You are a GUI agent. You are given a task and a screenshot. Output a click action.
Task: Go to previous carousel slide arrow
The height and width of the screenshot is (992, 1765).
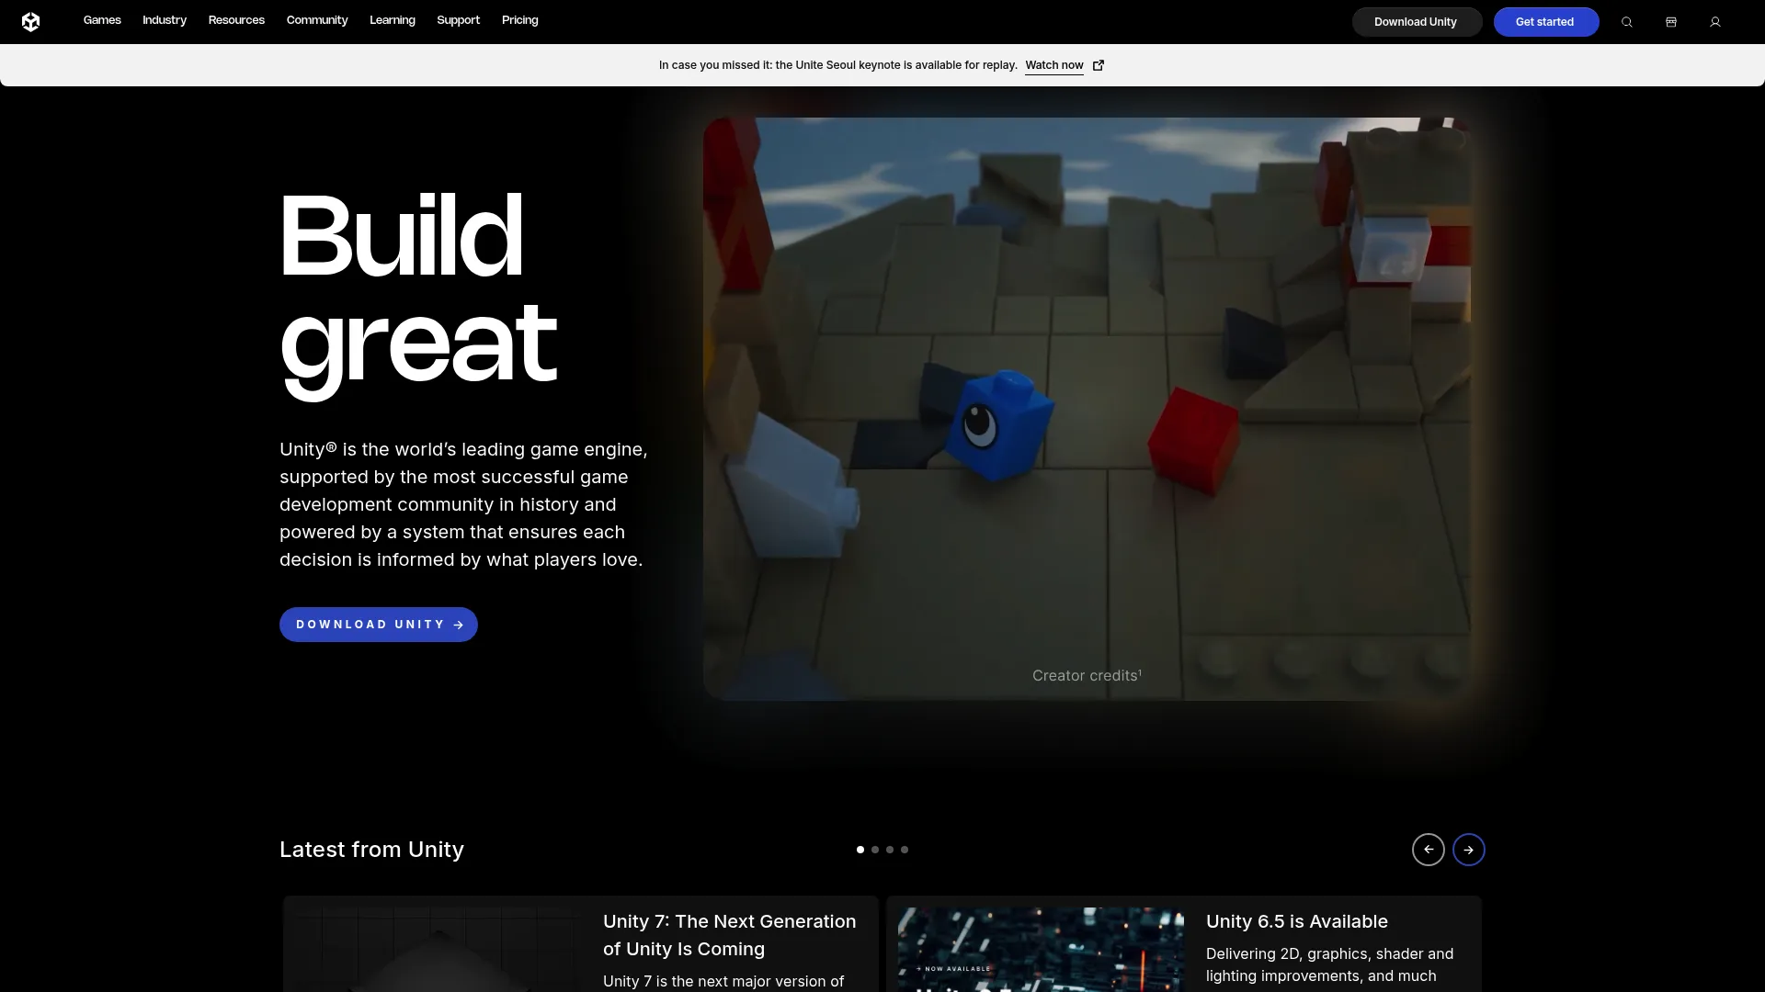tap(1428, 850)
